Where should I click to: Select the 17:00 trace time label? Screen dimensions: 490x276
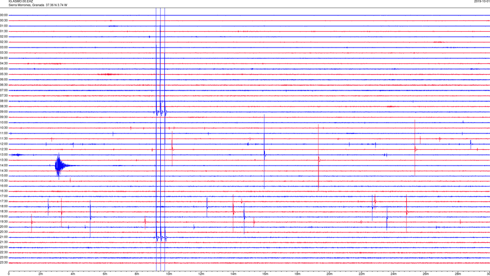click(x=4, y=196)
